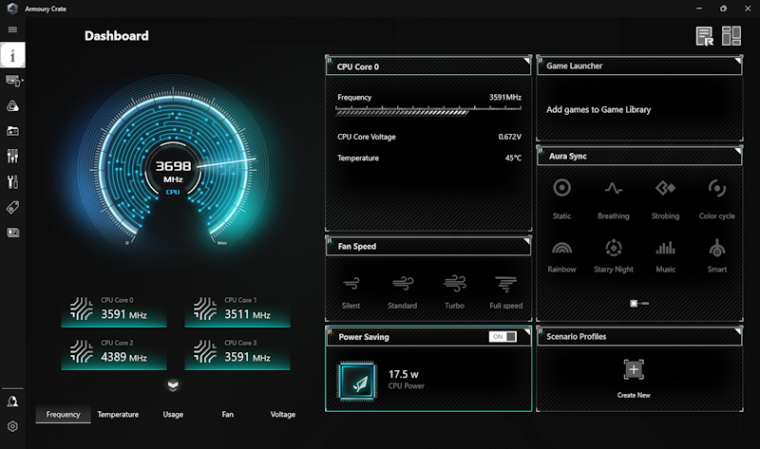Select the CPU Core 1 3511 MHz tile

click(x=237, y=310)
